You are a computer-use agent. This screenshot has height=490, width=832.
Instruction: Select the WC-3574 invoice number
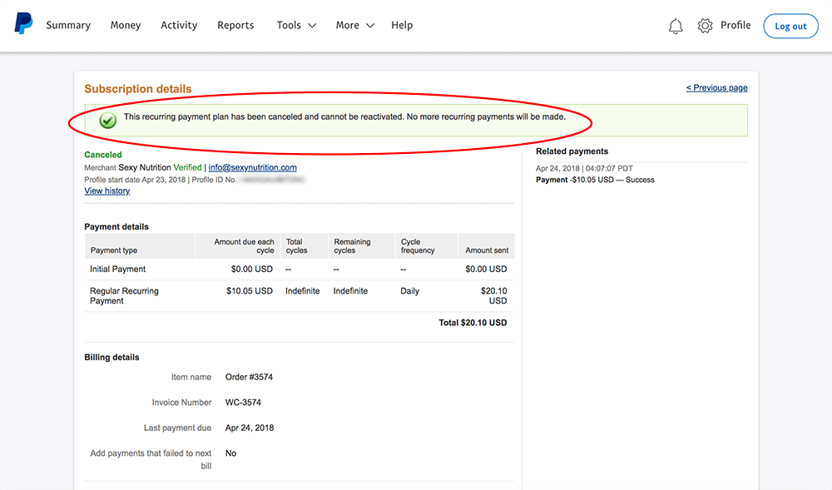click(x=243, y=403)
